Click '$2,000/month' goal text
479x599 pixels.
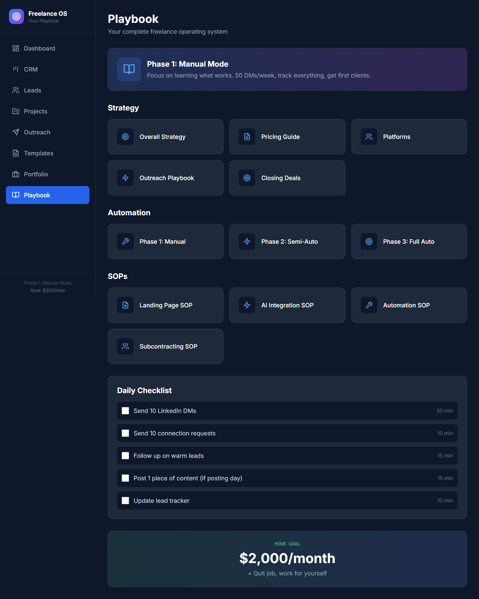click(287, 558)
